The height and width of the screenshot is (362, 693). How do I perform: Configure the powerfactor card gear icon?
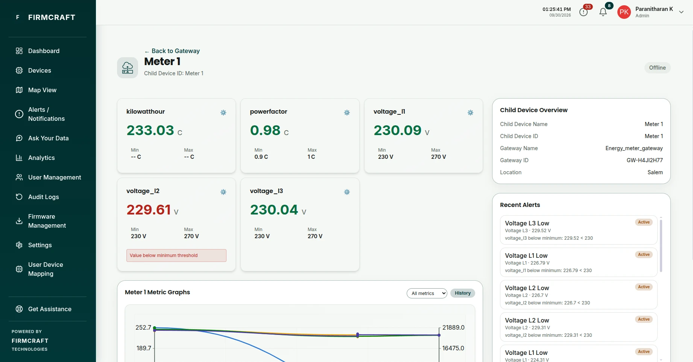click(x=347, y=113)
